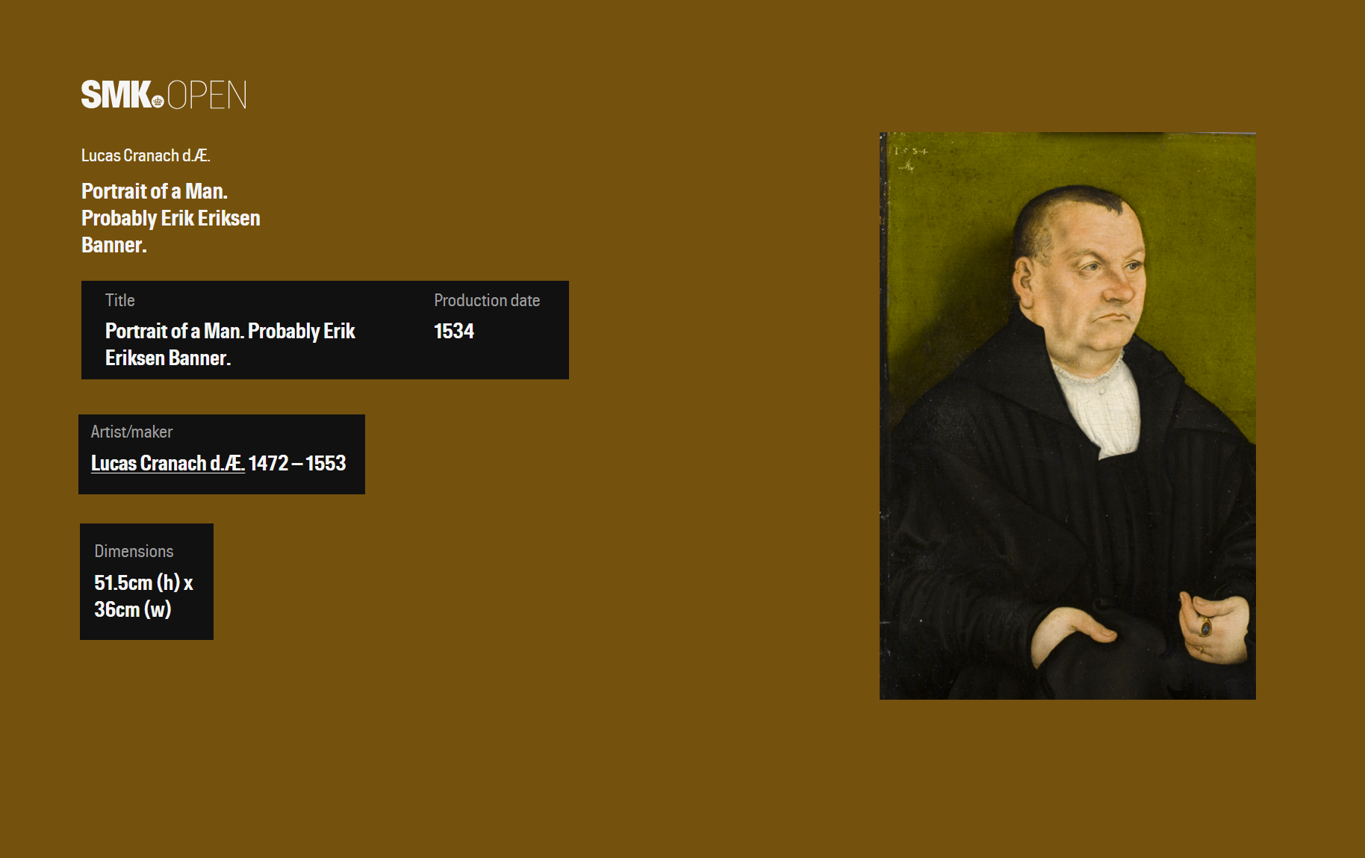Click the Artist/maker label

(x=131, y=432)
